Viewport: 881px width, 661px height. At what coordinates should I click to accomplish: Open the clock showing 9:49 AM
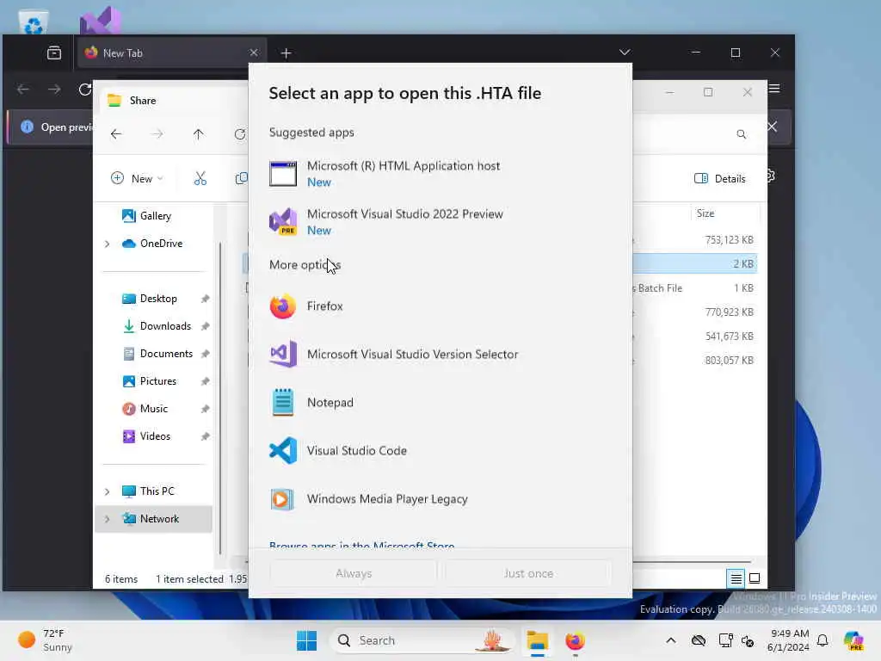pyautogui.click(x=789, y=640)
